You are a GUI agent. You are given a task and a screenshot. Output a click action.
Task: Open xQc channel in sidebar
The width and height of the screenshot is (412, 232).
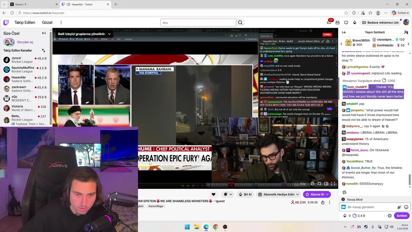point(25,99)
